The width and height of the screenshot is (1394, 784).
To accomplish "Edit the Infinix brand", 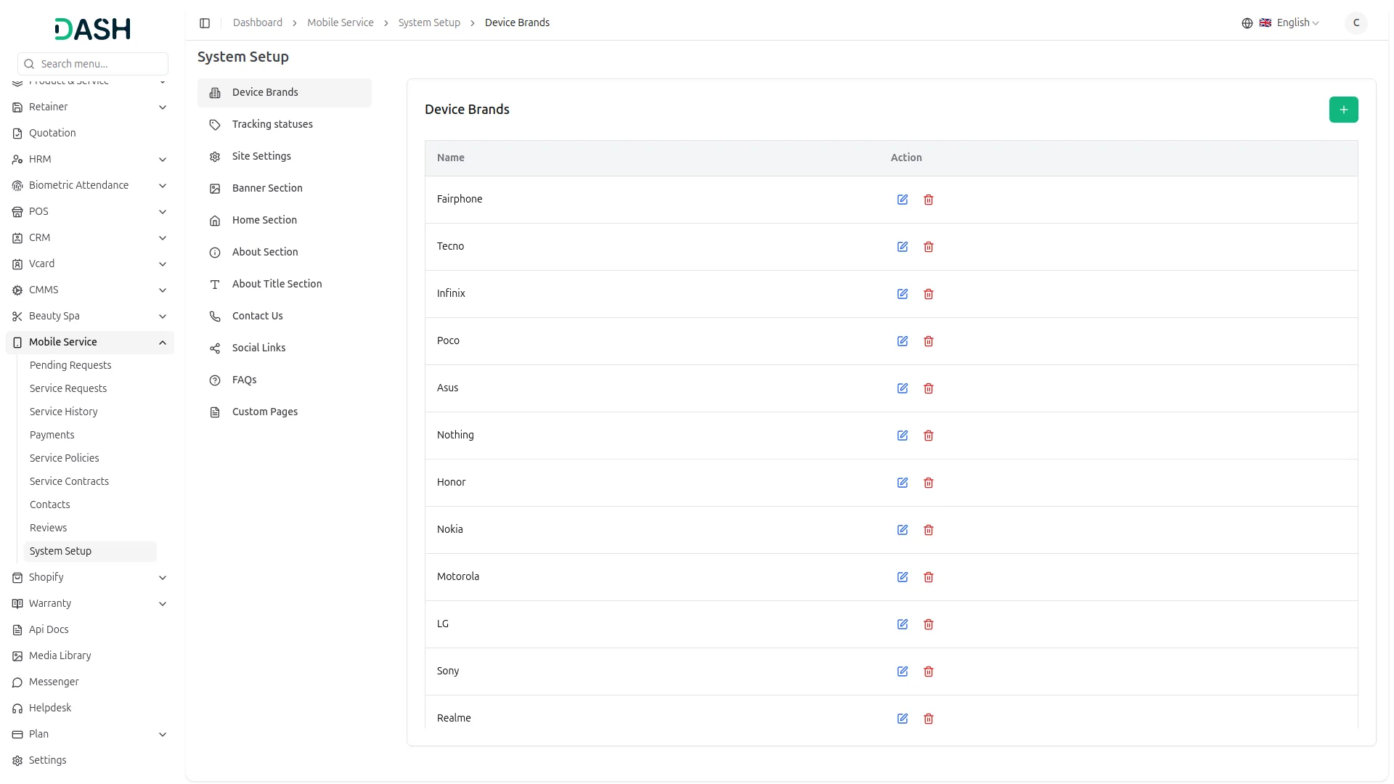I will pyautogui.click(x=902, y=294).
